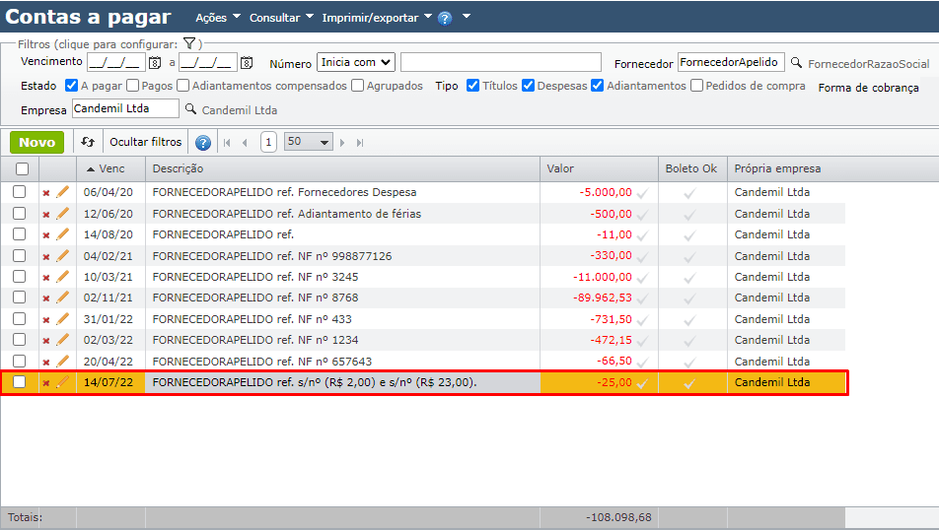Edit the 12/06/20 entry with pencil
Screen dimensions: 939x530
pos(62,214)
